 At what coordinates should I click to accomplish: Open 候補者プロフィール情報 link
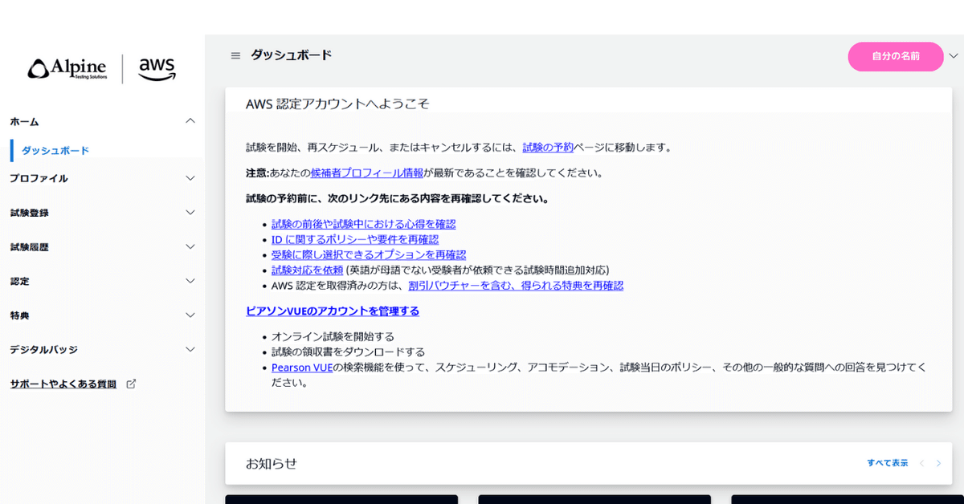pos(367,173)
